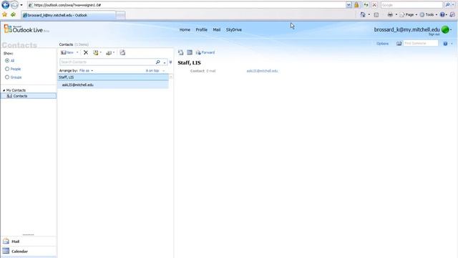Open the Options link
The height and width of the screenshot is (258, 458).
click(382, 44)
